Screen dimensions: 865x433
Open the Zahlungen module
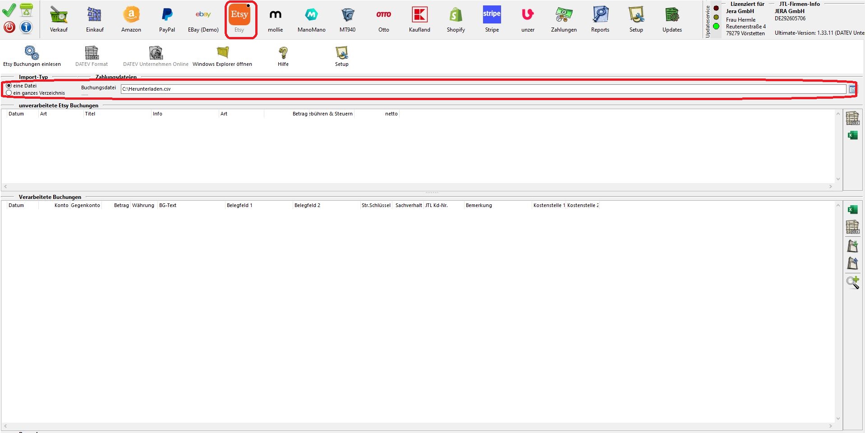coord(563,16)
